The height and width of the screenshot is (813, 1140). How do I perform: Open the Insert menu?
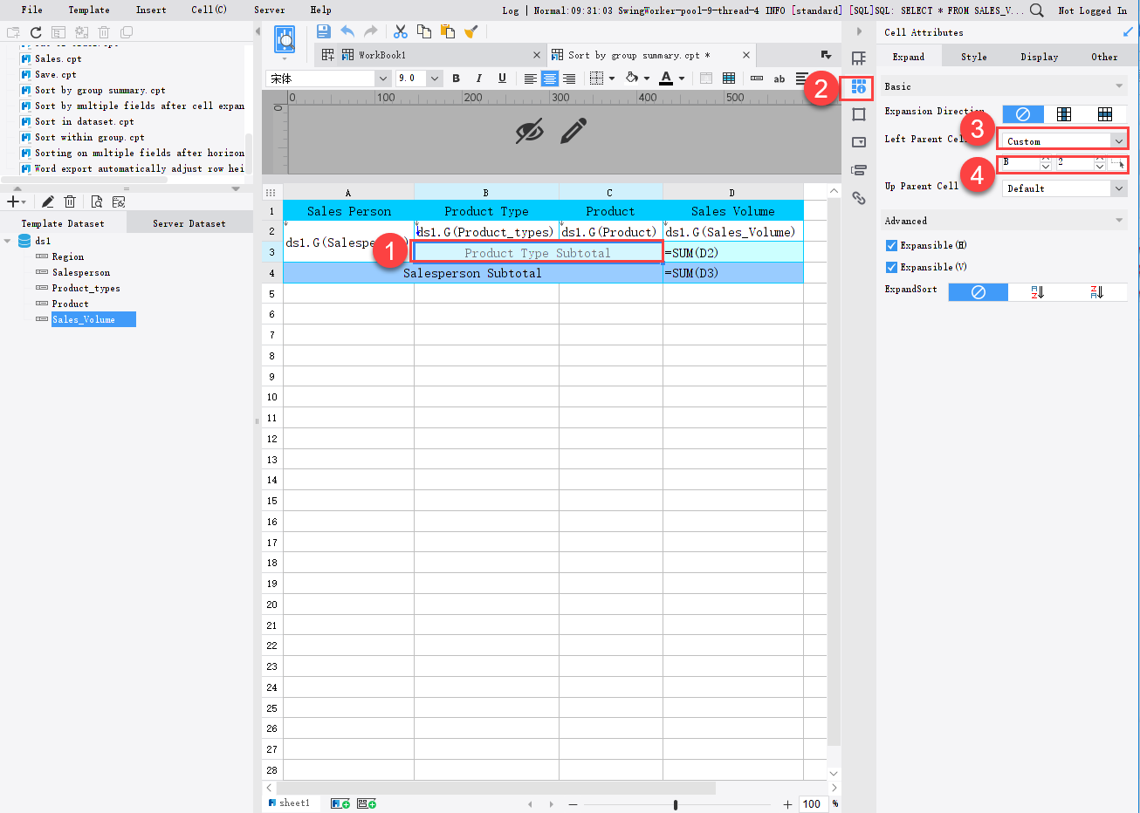[x=151, y=10]
